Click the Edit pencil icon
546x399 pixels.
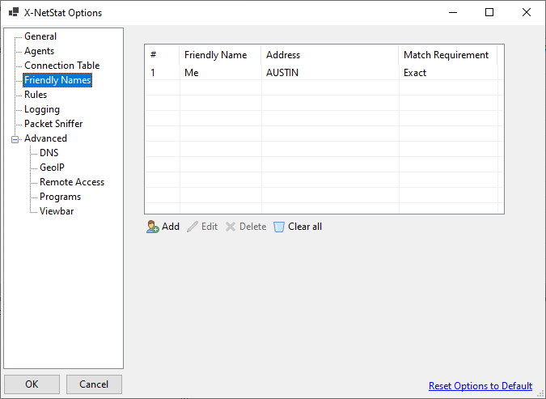coord(193,227)
